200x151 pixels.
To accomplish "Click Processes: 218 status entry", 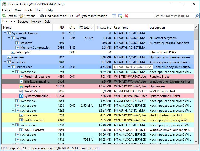I will coord(90,148).
